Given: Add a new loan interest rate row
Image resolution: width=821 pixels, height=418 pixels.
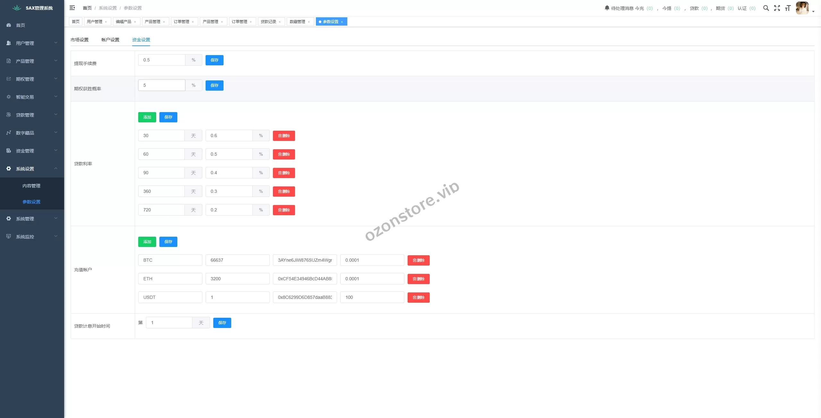Looking at the screenshot, I should point(147,117).
